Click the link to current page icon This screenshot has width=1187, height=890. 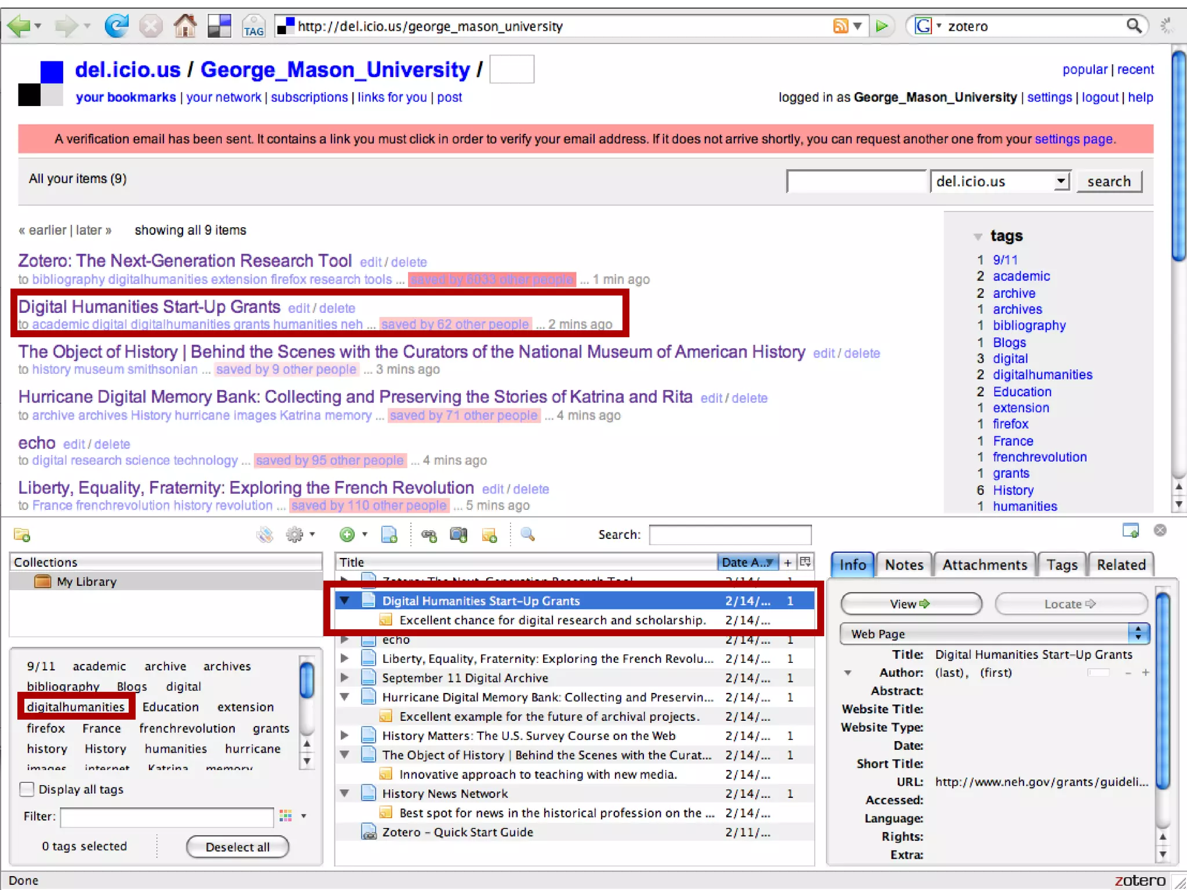[429, 535]
